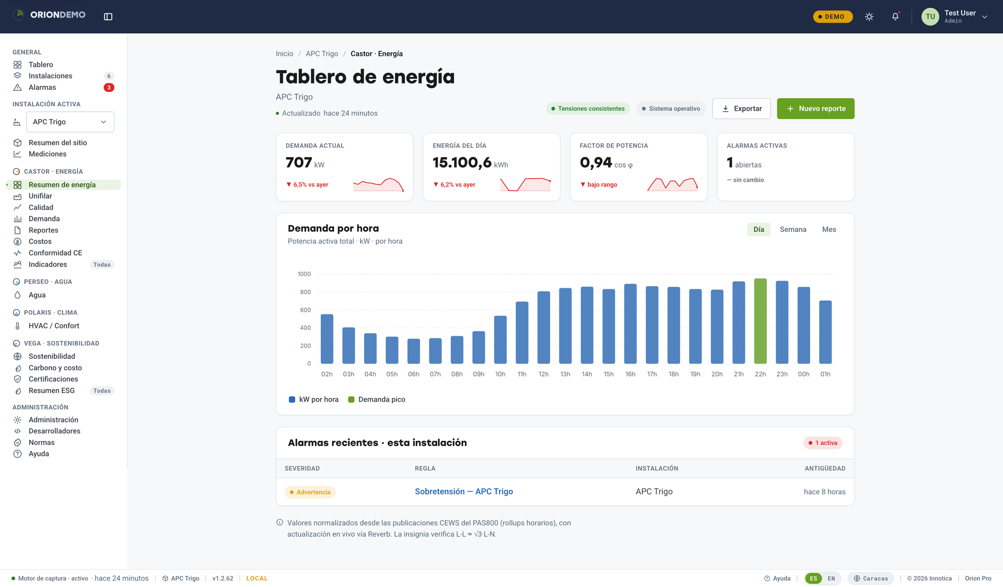1003x587 pixels.
Task: Toggle the kW por hora legend swatch
Action: [x=292, y=400]
